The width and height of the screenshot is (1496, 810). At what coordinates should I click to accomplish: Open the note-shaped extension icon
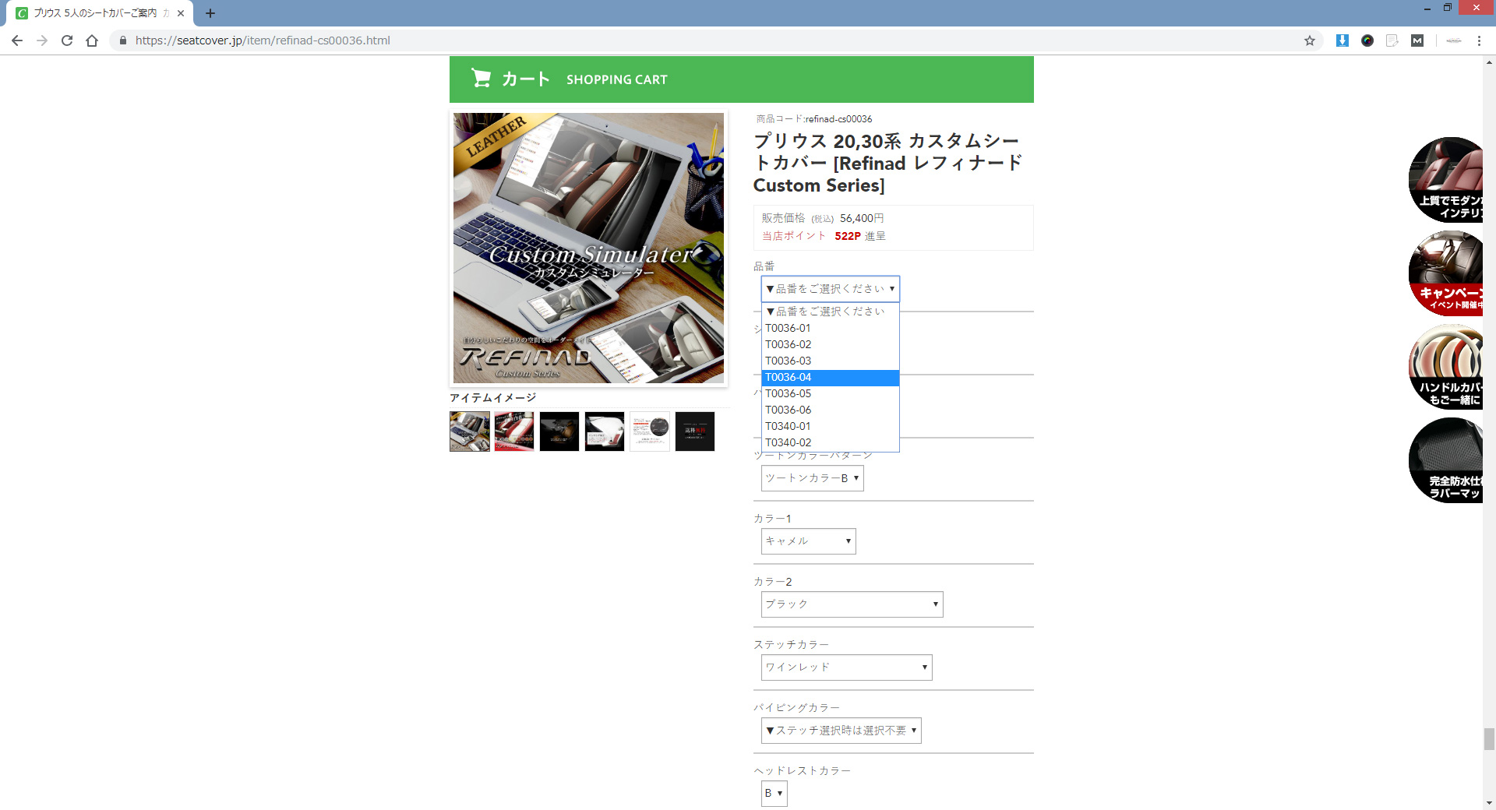[1392, 40]
